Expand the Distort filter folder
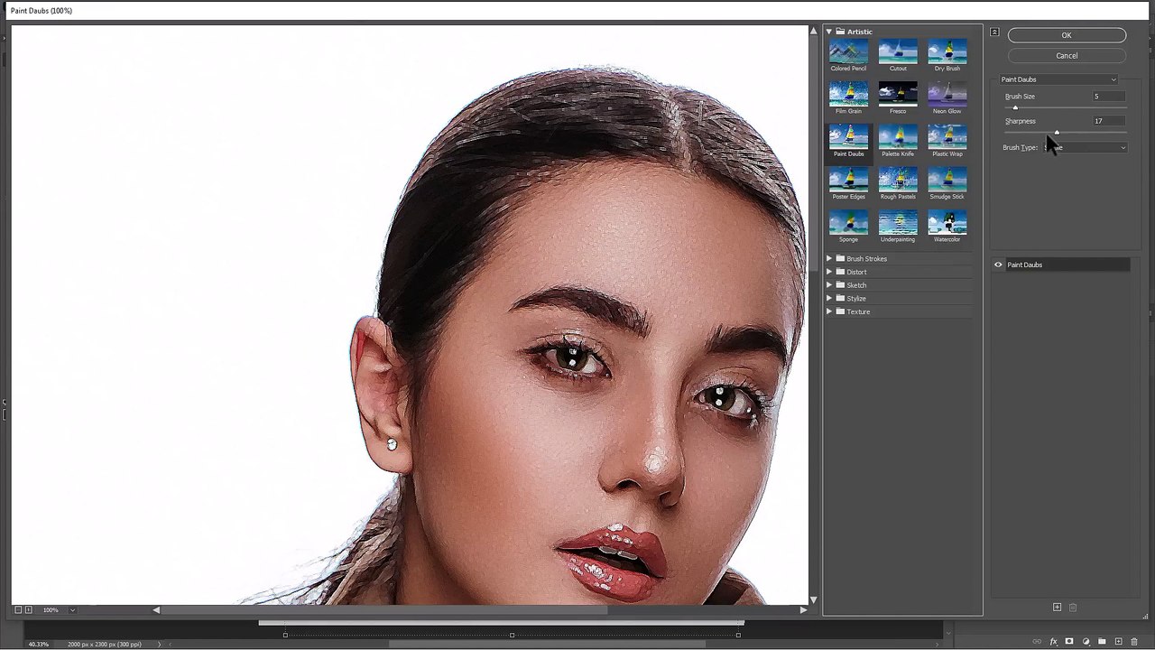Screen dimensions: 1155x650 tap(829, 272)
